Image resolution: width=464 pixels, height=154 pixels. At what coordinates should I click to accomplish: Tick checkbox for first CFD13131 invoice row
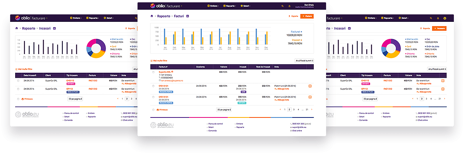tap(153, 86)
